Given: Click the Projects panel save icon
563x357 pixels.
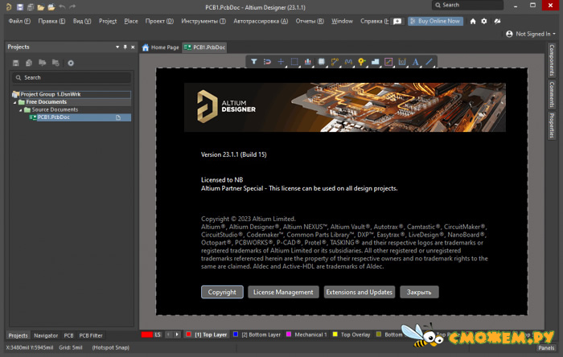Looking at the screenshot, I should [x=16, y=64].
